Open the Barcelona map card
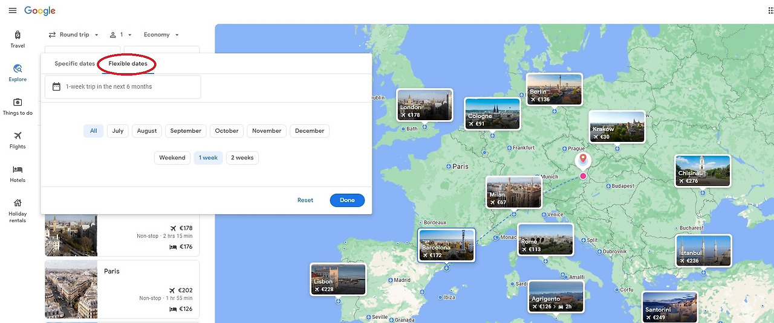Screen dimensions: 774x323 tap(446, 245)
